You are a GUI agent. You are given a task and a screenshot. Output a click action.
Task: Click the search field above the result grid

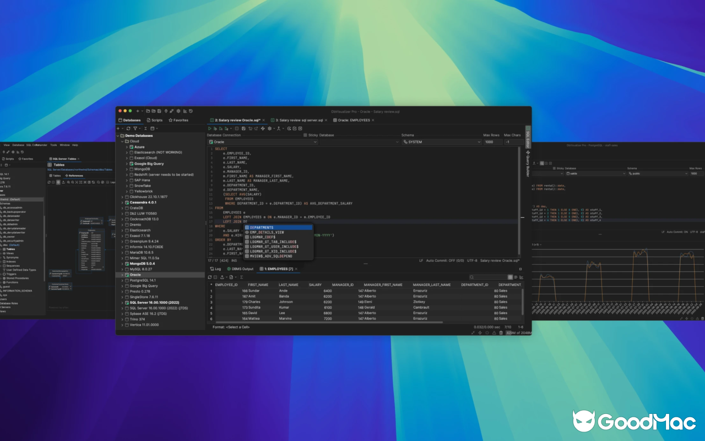click(488, 277)
